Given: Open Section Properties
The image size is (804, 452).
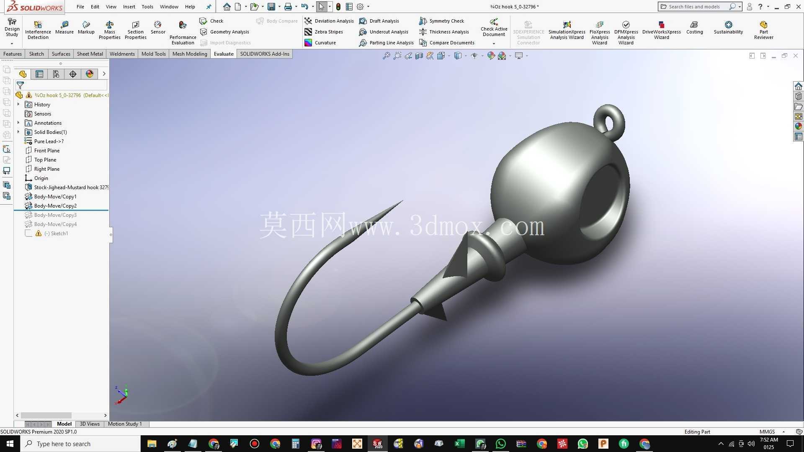Looking at the screenshot, I should [135, 30].
